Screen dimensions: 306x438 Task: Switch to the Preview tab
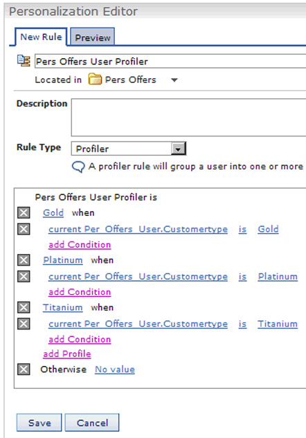tap(93, 37)
